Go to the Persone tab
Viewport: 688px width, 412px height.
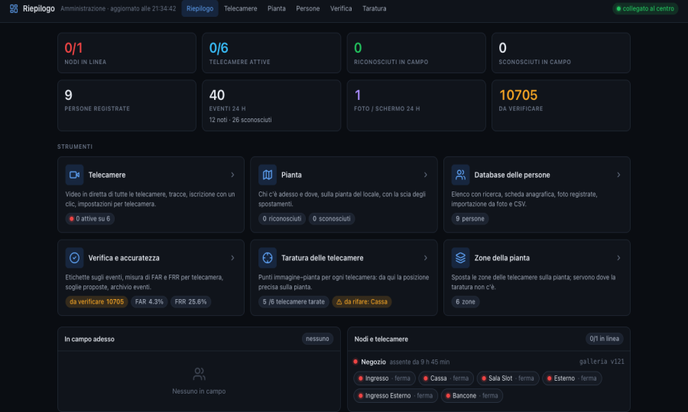click(x=307, y=8)
